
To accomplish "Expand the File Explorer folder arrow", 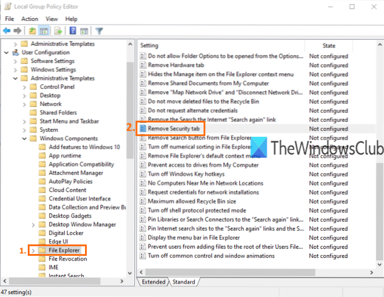I will point(33,250).
